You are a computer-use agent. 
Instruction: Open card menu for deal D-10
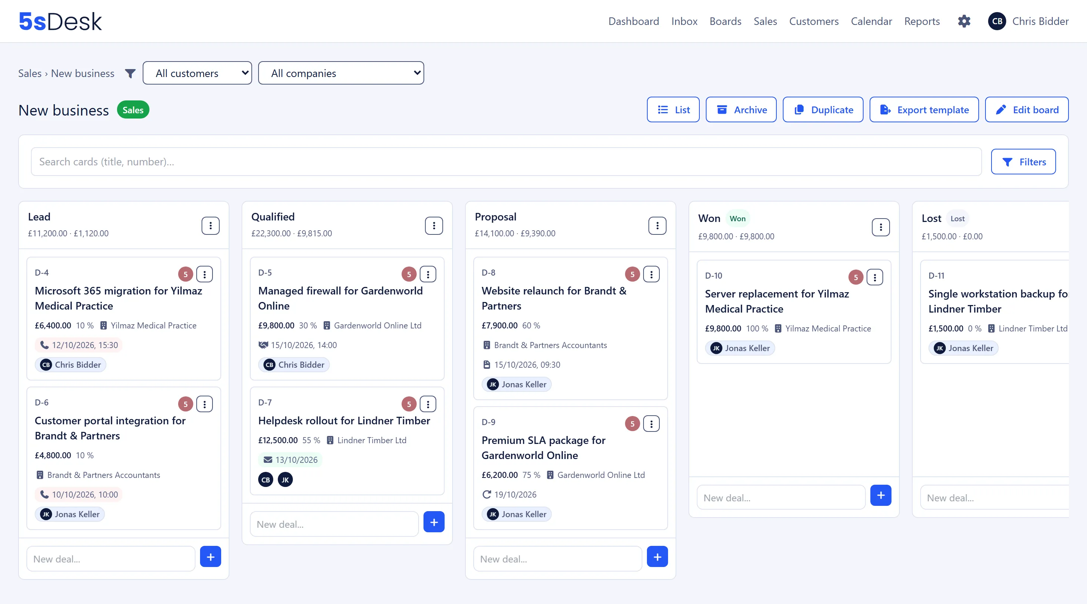pos(875,277)
